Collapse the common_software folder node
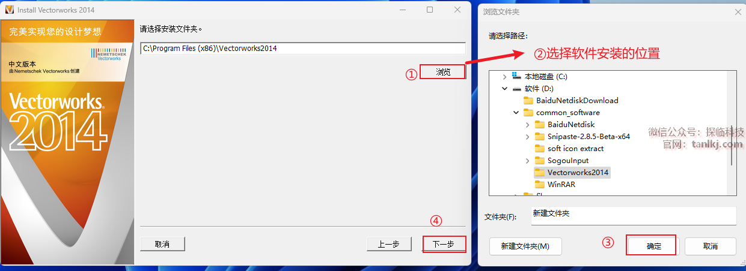 pyautogui.click(x=516, y=113)
